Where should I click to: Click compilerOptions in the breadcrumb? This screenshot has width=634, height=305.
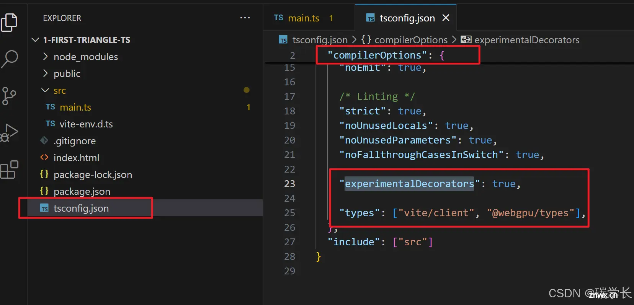click(x=411, y=40)
